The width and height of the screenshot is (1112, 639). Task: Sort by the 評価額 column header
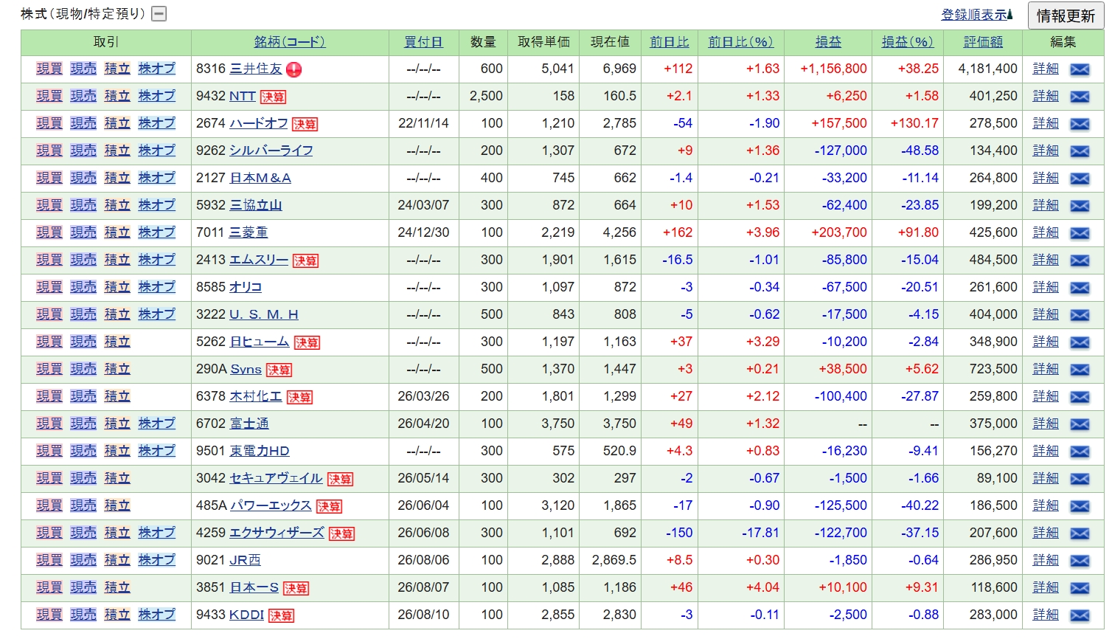(983, 42)
